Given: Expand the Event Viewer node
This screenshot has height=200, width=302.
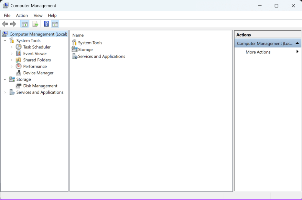Looking at the screenshot, I should click(12, 53).
